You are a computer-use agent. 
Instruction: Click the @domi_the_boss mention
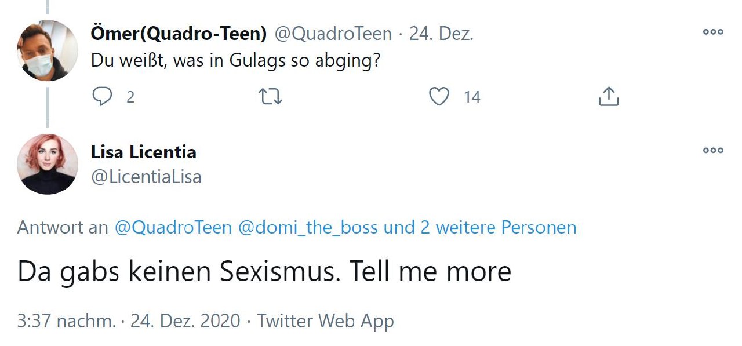click(308, 228)
